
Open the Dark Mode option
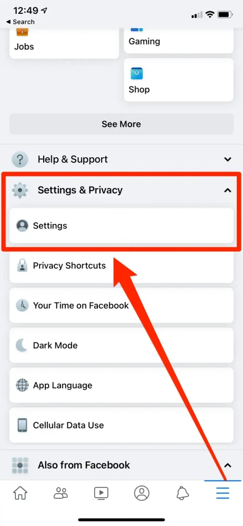121,346
